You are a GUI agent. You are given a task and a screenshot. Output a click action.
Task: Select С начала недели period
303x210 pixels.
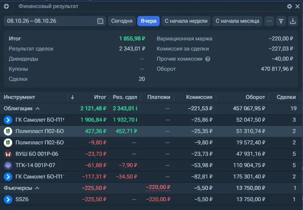(x=186, y=21)
